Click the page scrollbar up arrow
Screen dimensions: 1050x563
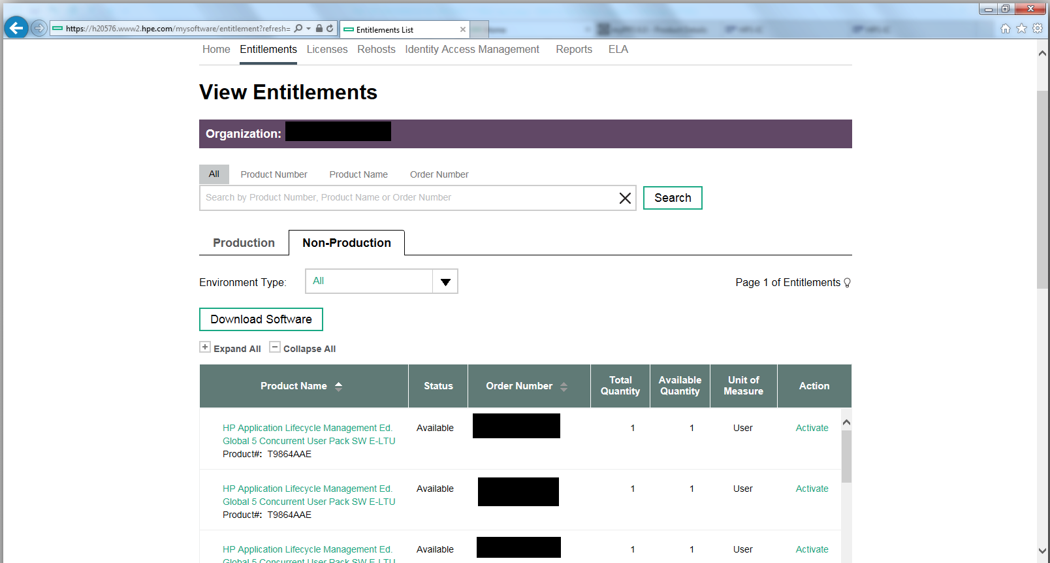[1043, 54]
